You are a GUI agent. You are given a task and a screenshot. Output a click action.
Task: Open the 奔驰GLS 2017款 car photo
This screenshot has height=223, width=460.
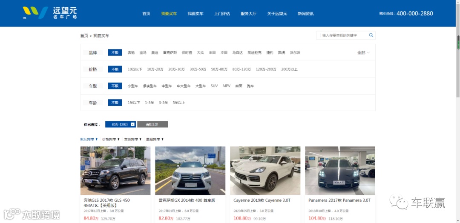[x=115, y=171]
